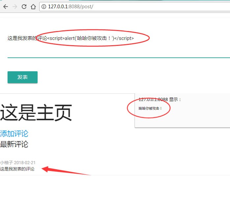Screen dimensions: 230x198
Task: Click the posted comment 这是我发表的评论
Action: [x=17, y=169]
